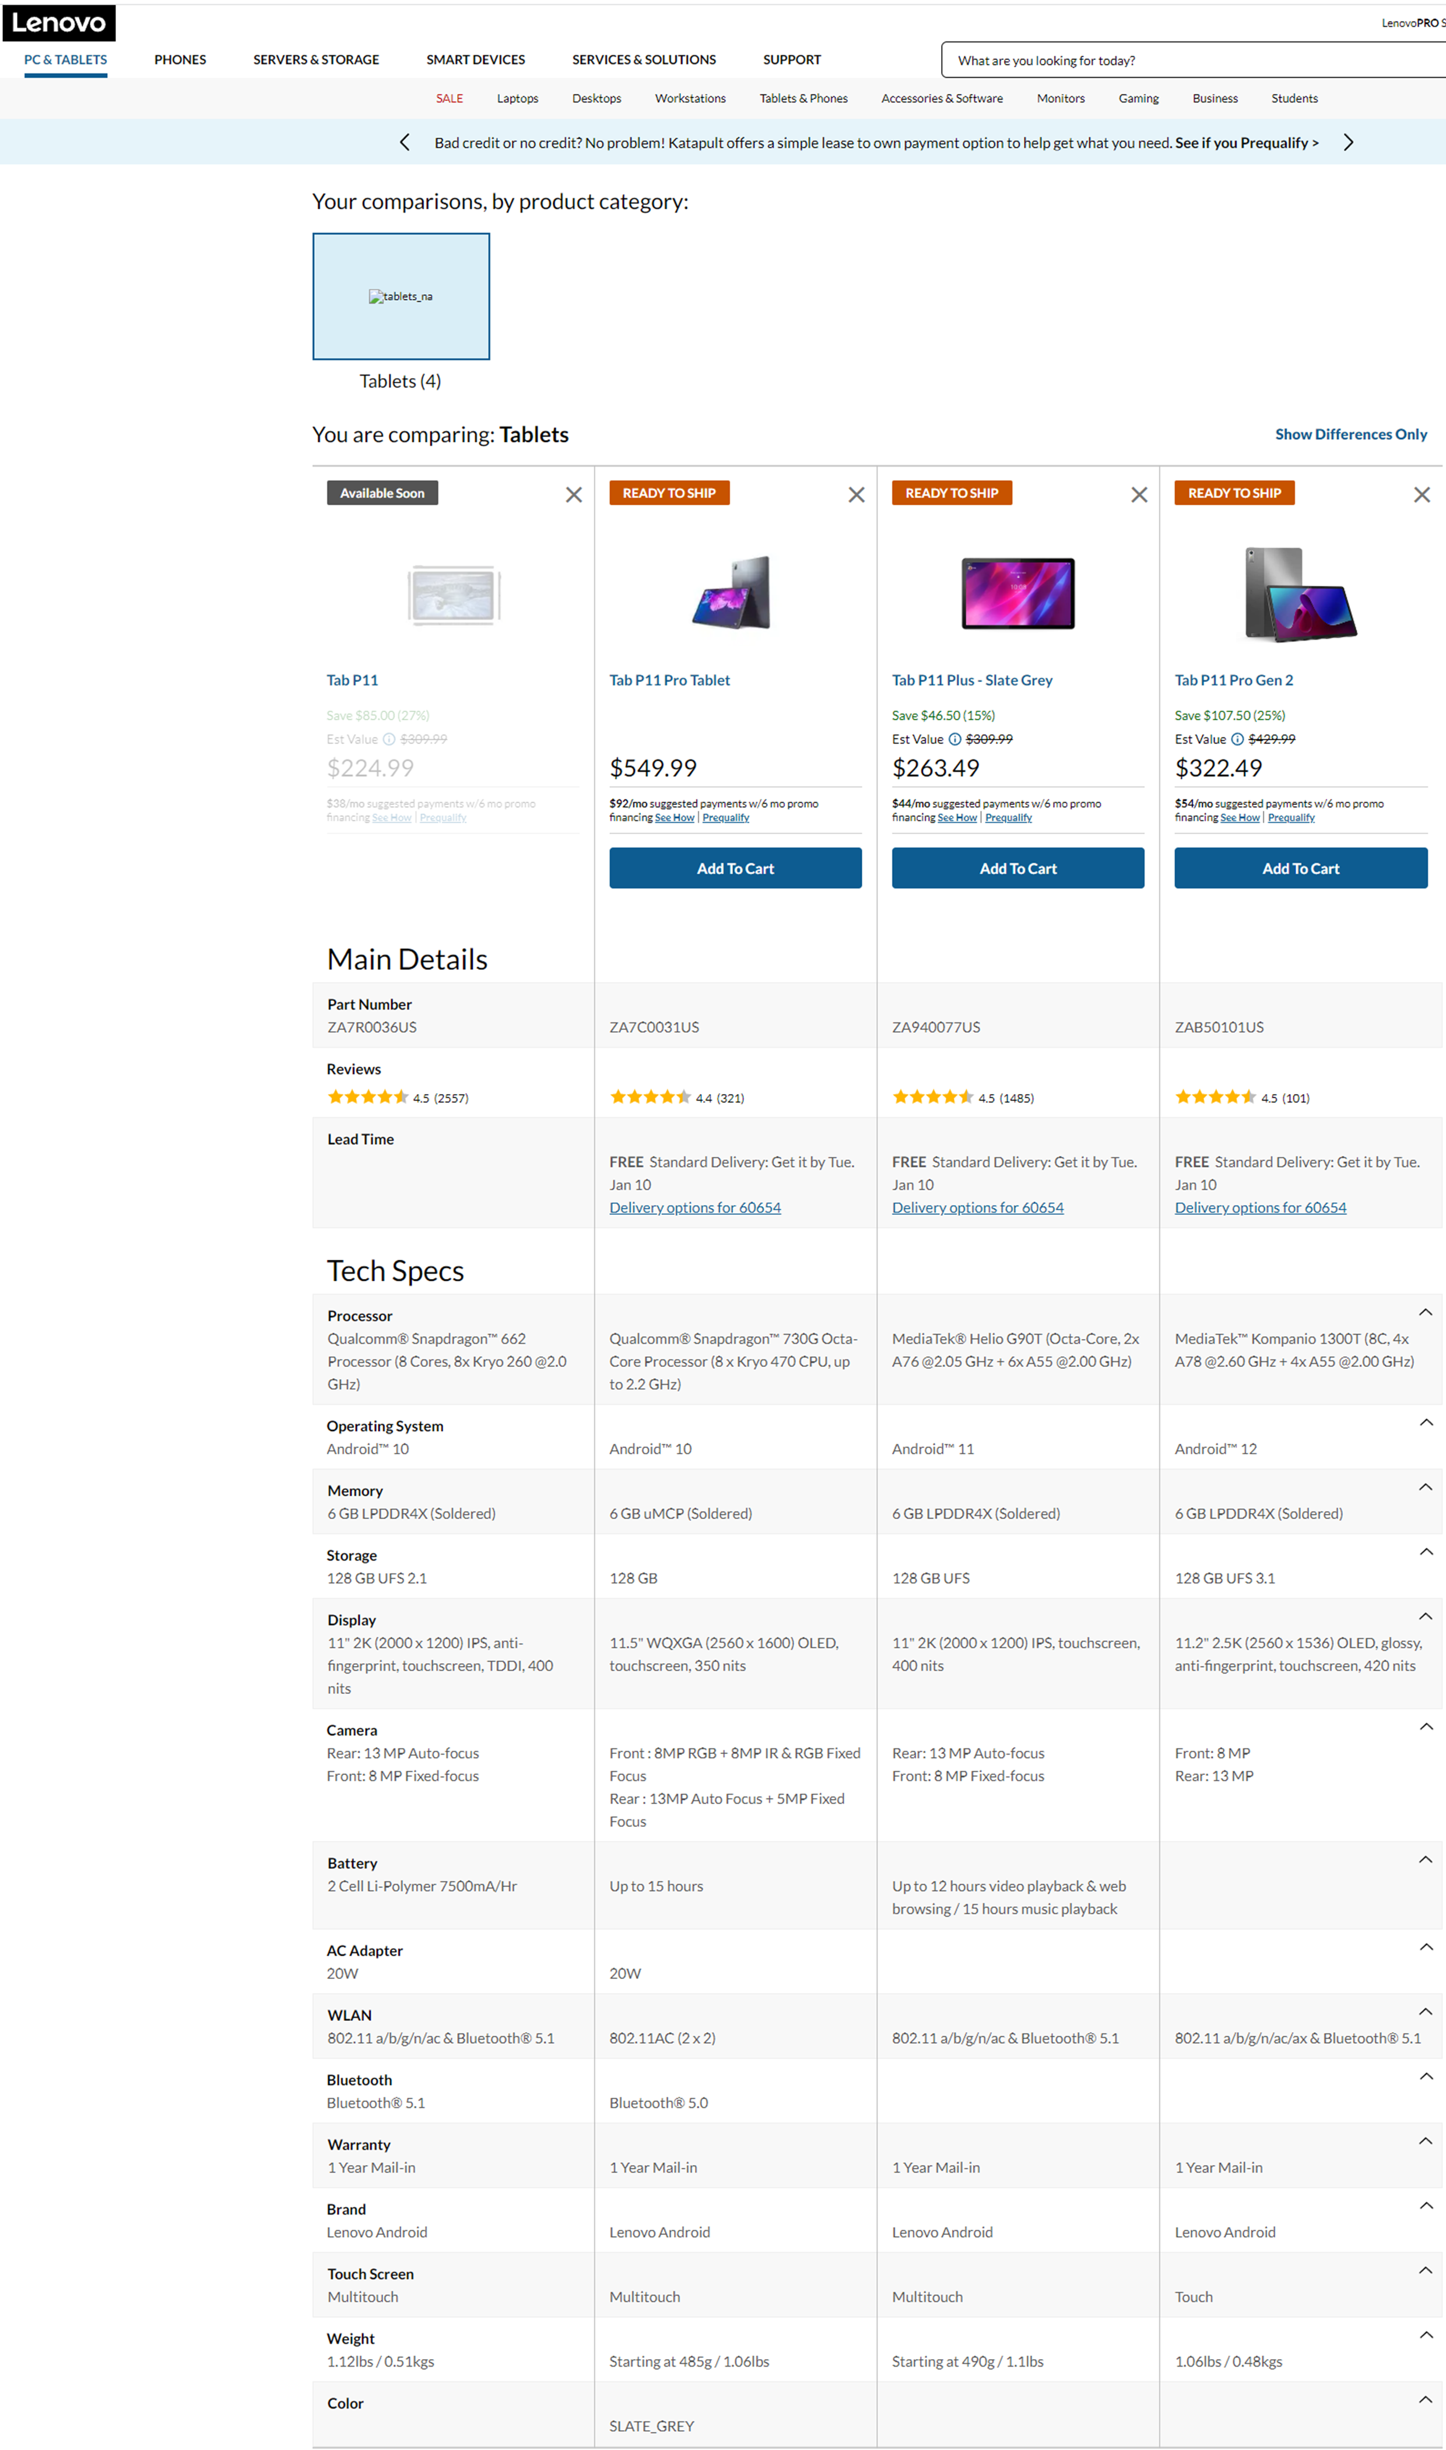The image size is (1446, 2450).
Task: Collapse the Brand spec row
Action: pyautogui.click(x=1426, y=2206)
